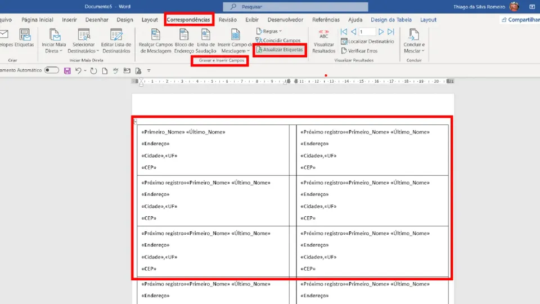
Task: Open Iniciar Mala Direta menu
Action: [54, 41]
